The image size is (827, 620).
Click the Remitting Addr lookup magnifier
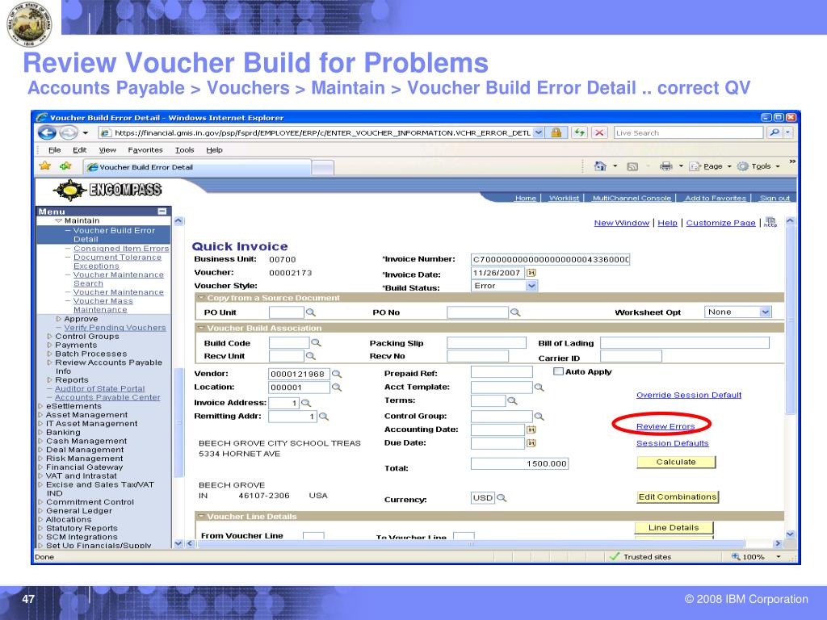(324, 417)
